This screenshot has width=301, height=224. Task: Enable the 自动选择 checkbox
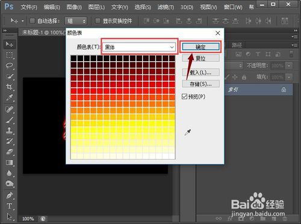point(32,20)
